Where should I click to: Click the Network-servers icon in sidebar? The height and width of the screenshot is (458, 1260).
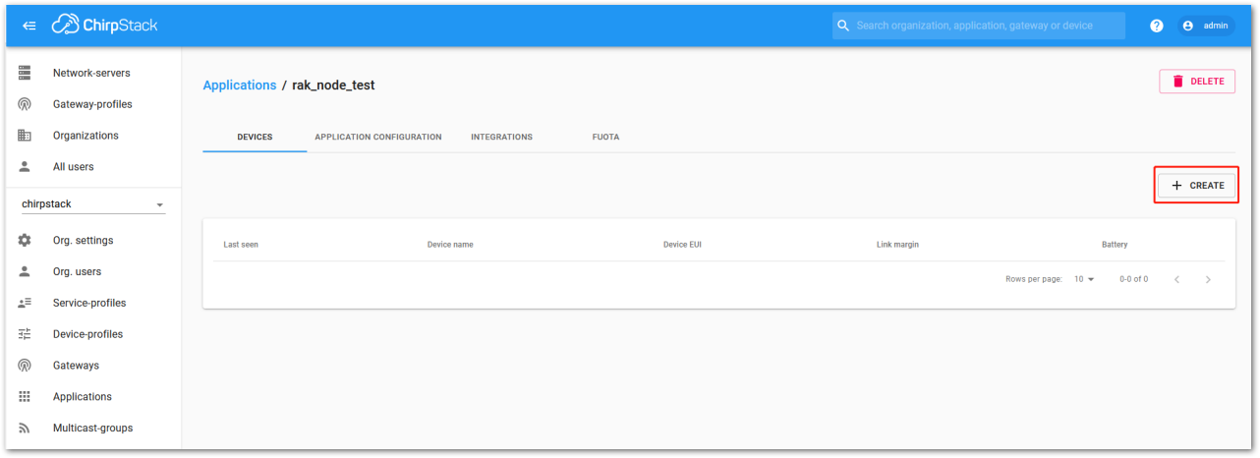[25, 73]
